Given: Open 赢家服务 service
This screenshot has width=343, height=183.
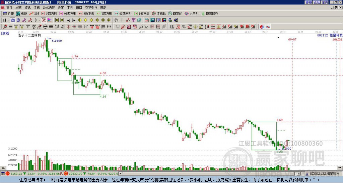Looking at the screenshot, I should coord(210,13).
